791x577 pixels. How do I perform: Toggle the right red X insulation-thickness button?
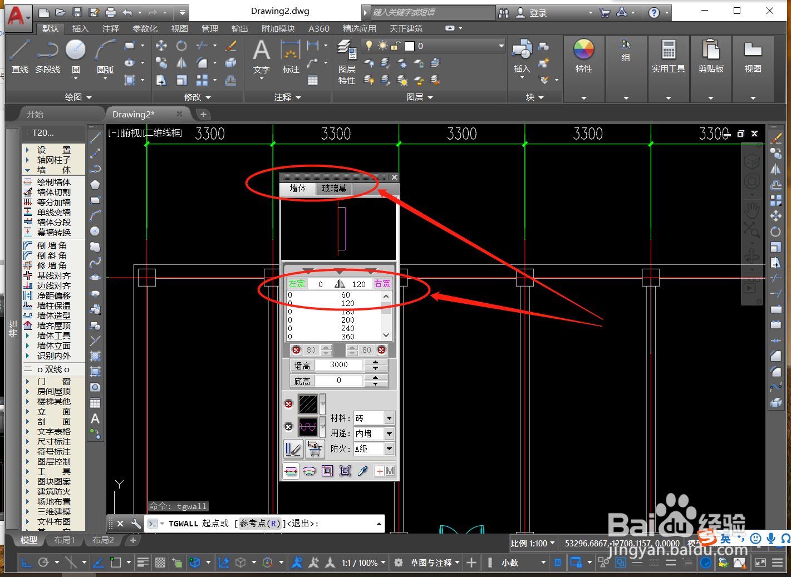pyautogui.click(x=381, y=350)
